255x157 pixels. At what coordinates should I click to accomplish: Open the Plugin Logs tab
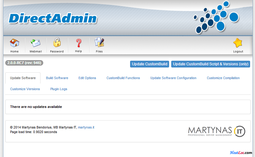coord(59,89)
